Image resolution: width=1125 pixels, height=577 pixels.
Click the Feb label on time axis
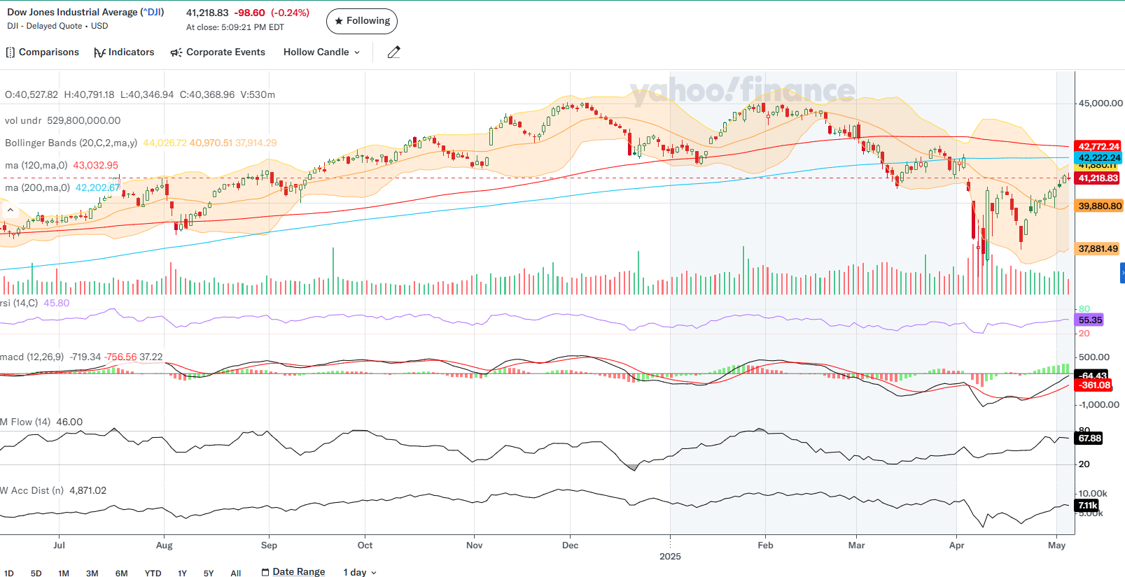click(x=765, y=545)
